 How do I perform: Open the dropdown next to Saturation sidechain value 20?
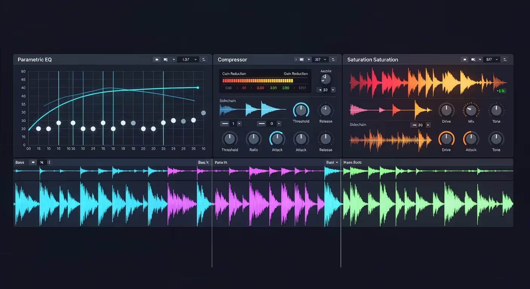tap(428, 125)
